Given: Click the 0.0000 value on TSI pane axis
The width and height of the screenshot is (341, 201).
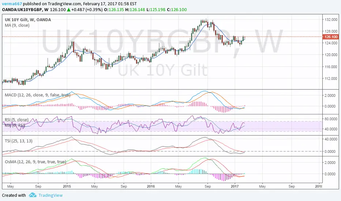Looking at the screenshot, I should [330, 151].
